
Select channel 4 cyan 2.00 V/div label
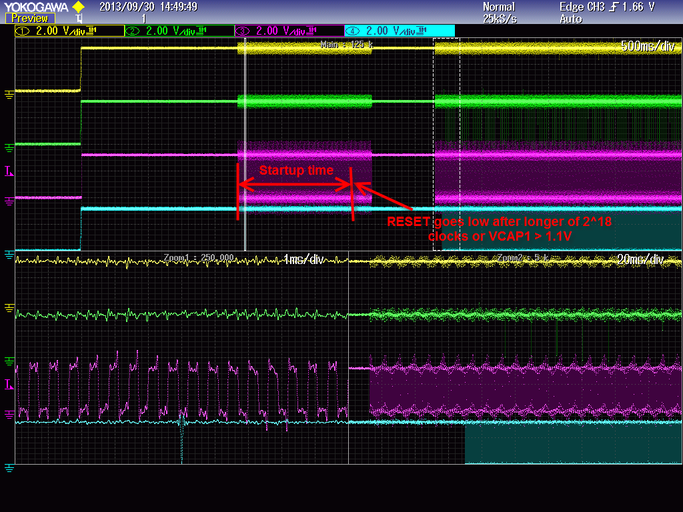click(400, 31)
